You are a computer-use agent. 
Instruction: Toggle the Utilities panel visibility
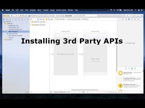coord(141,16)
